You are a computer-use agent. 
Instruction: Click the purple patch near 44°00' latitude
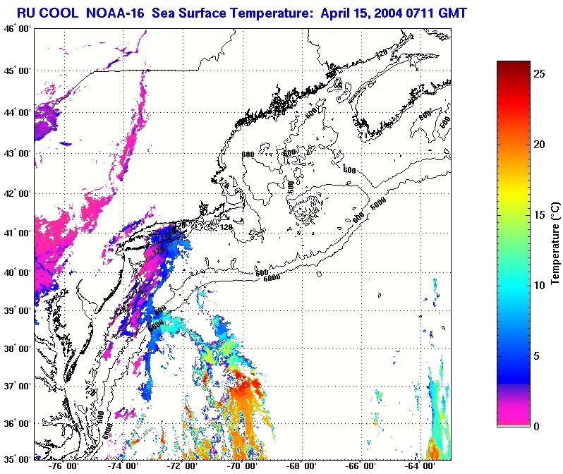point(42,120)
